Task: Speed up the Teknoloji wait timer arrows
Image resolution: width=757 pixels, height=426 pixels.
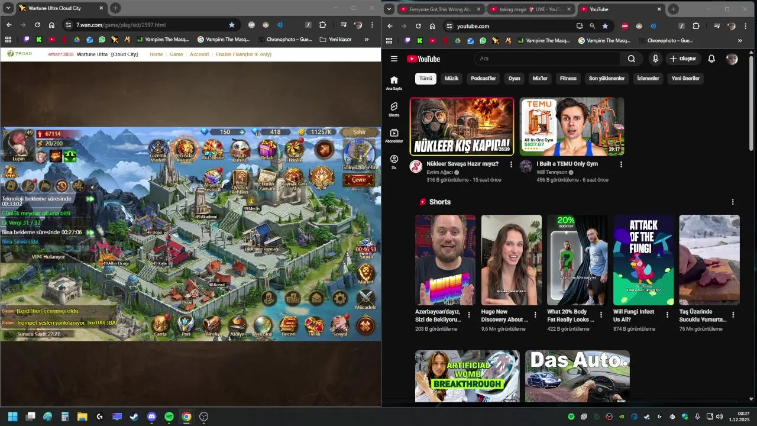Action: 90,199
